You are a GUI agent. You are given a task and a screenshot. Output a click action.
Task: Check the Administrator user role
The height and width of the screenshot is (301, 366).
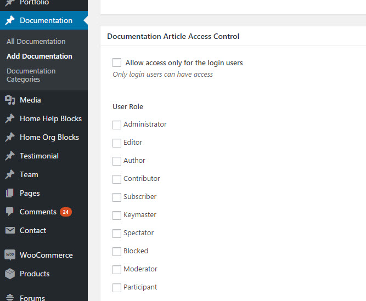[117, 125]
